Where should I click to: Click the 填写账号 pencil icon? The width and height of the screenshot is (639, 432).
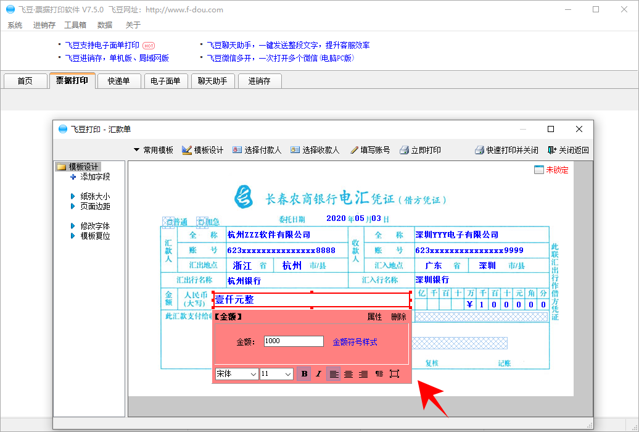click(354, 150)
